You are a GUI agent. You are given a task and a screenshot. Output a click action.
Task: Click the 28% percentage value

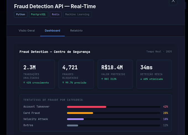point(166,113)
